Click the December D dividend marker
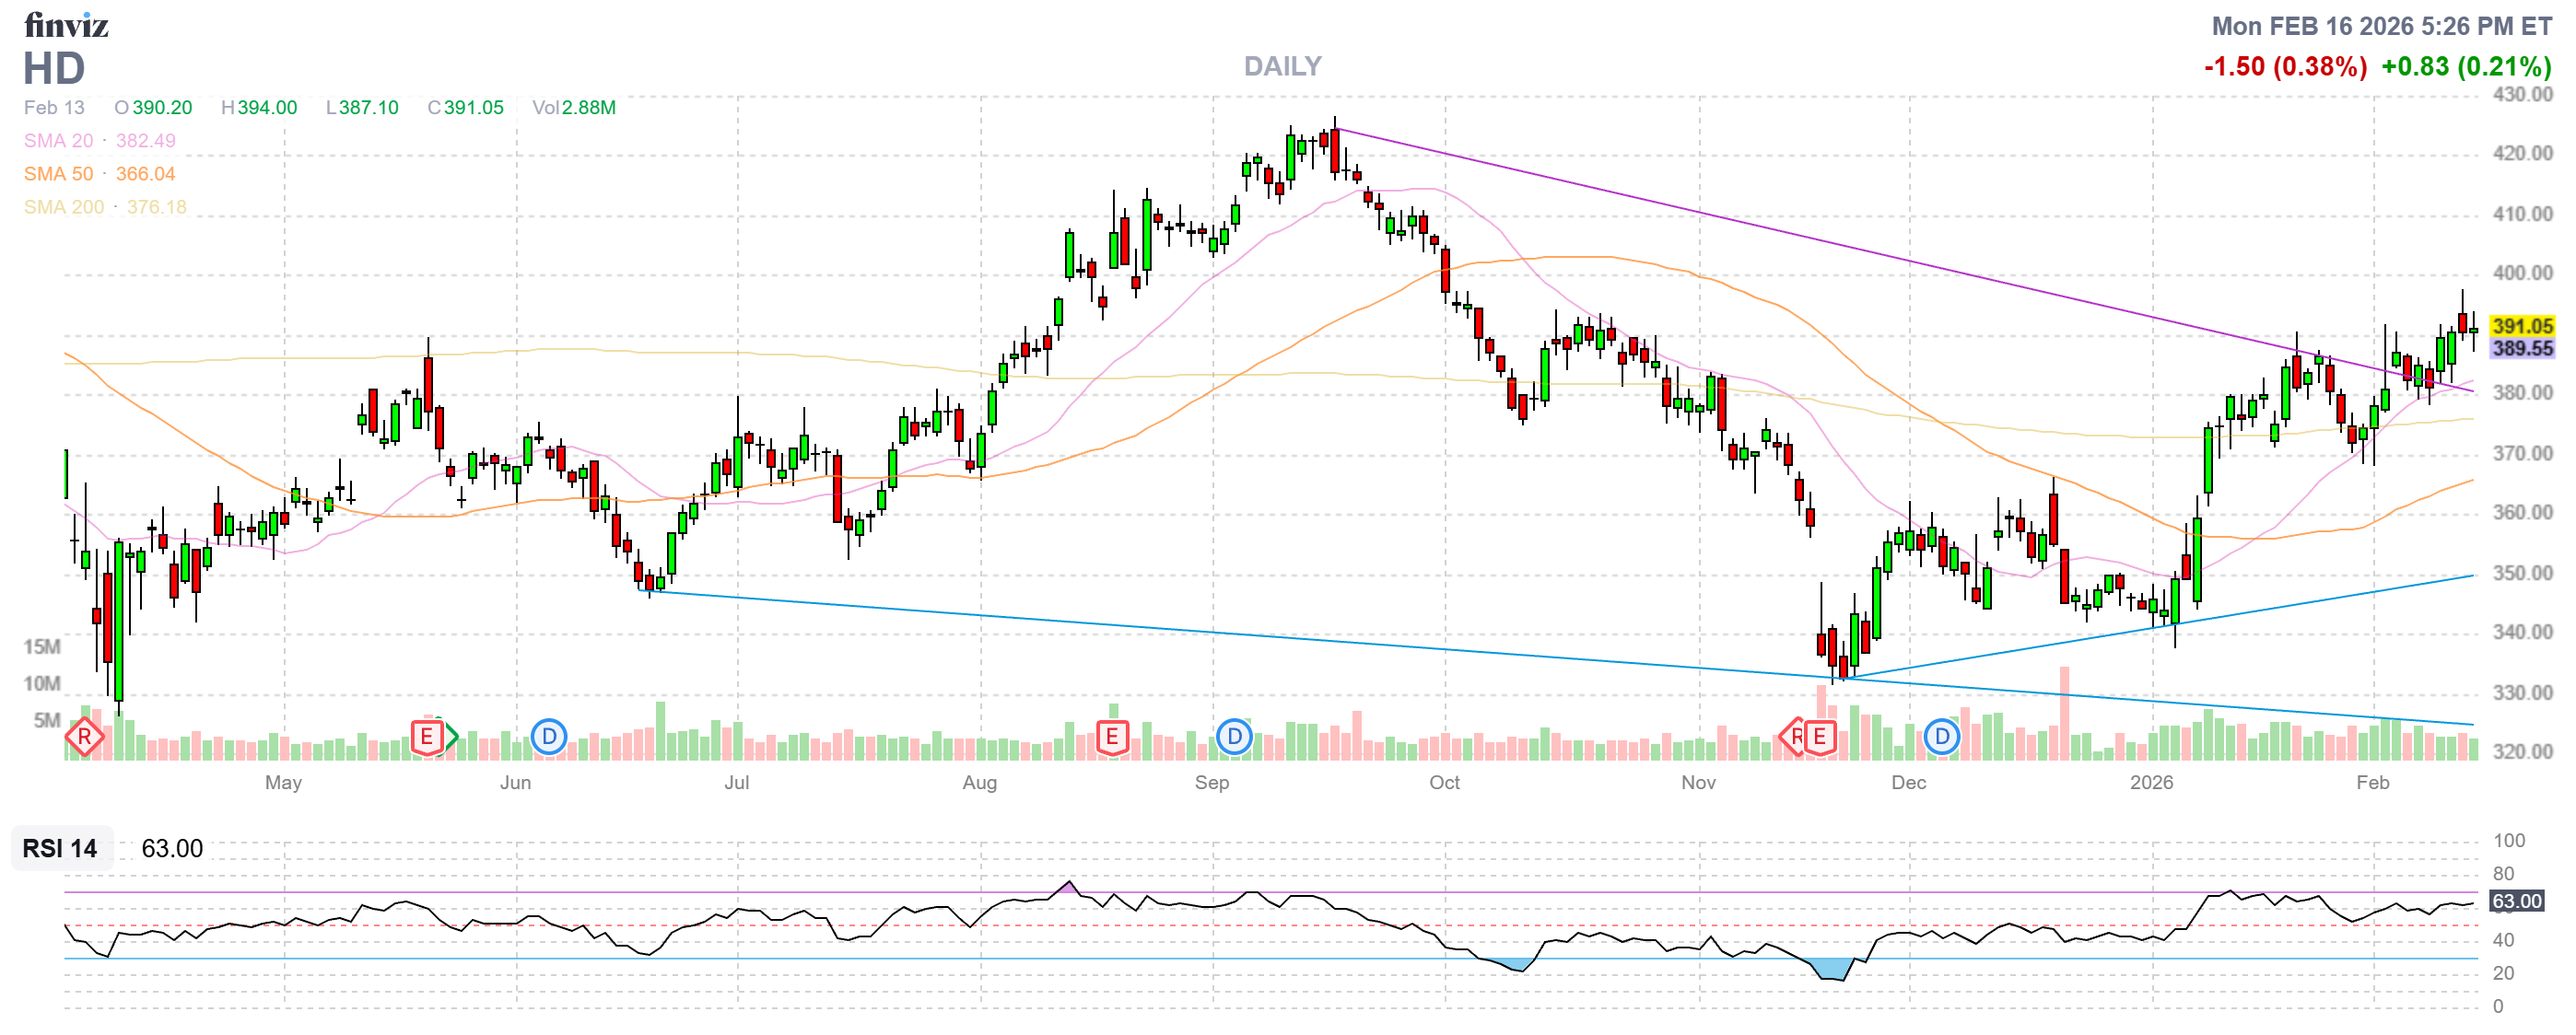The width and height of the screenshot is (2576, 1035). tap(1941, 738)
